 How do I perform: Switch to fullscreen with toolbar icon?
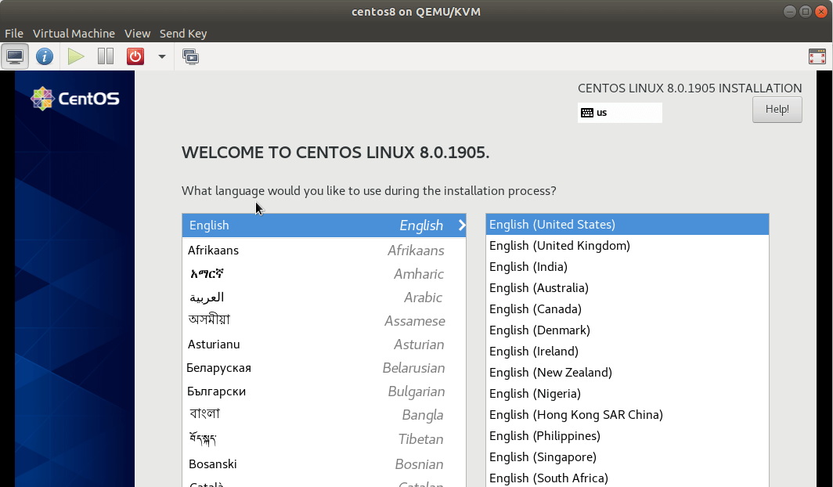[x=817, y=56]
